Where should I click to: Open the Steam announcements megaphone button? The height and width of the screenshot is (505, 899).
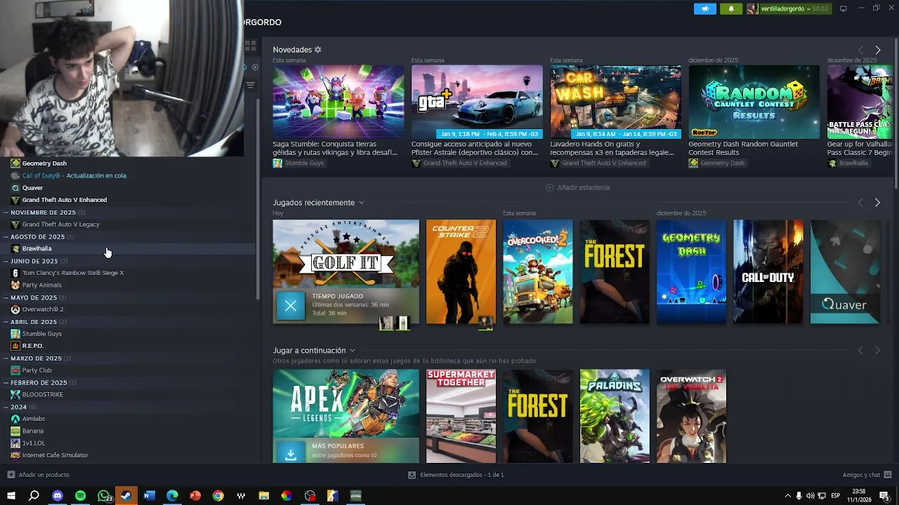point(704,8)
